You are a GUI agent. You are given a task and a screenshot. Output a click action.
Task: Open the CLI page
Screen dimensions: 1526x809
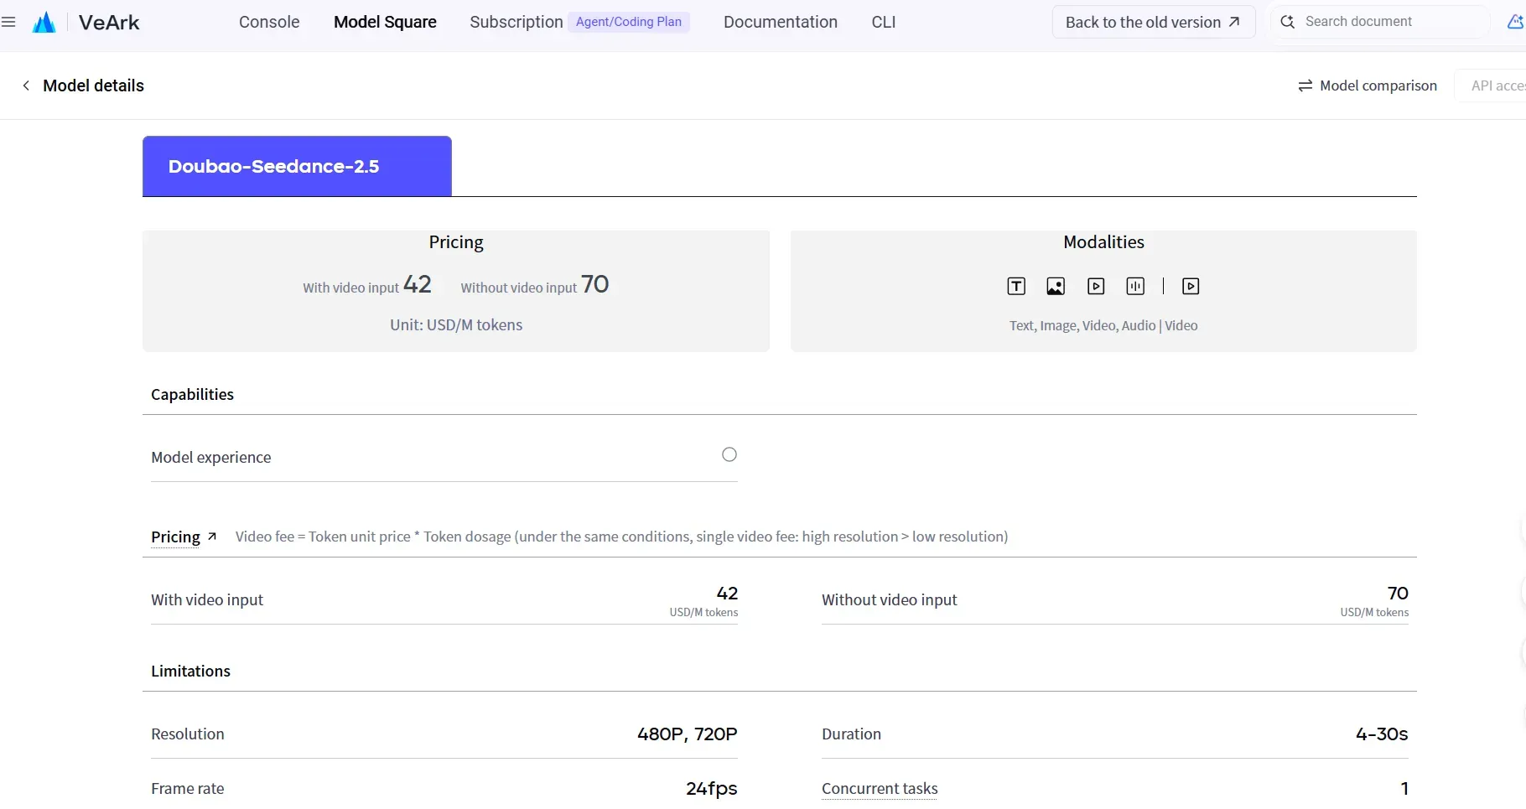[x=884, y=22]
